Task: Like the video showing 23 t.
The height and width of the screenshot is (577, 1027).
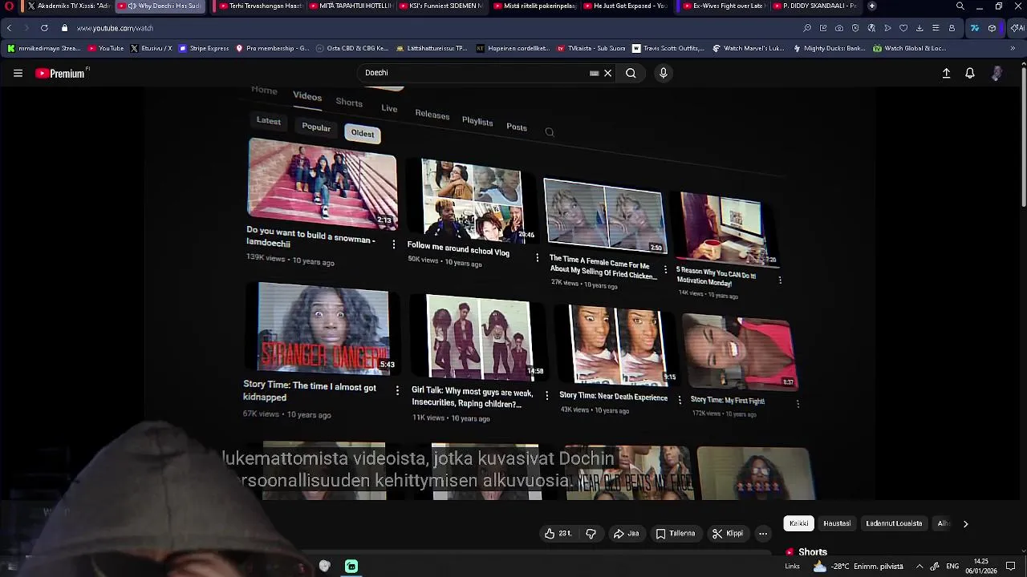Action: click(558, 534)
